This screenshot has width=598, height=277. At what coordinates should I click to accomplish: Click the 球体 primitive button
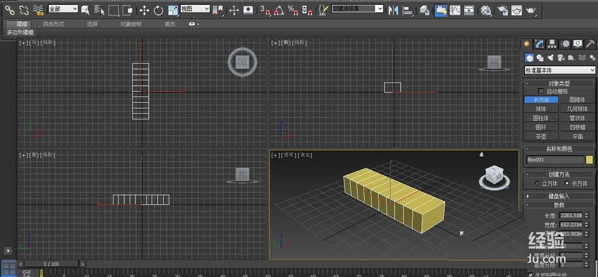541,109
